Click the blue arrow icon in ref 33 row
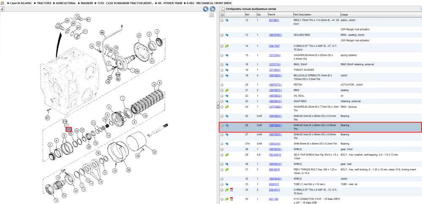 (x=227, y=184)
